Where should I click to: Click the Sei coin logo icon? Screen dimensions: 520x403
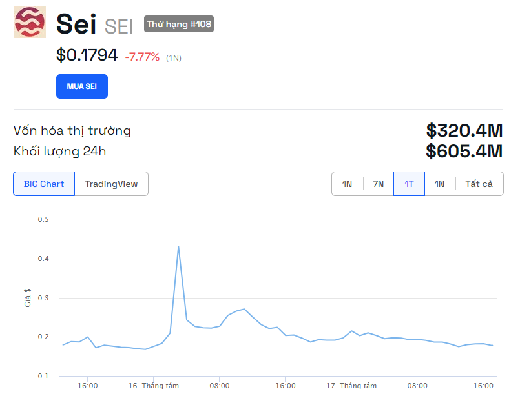[x=30, y=22]
